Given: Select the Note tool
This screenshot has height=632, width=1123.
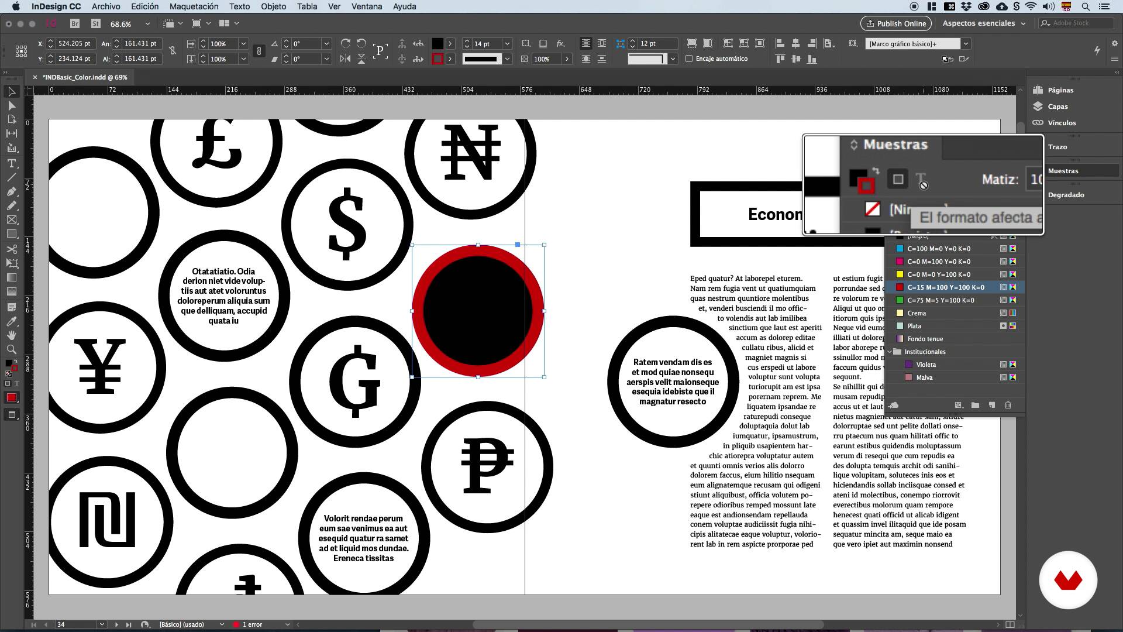Looking at the screenshot, I should pos(11,307).
